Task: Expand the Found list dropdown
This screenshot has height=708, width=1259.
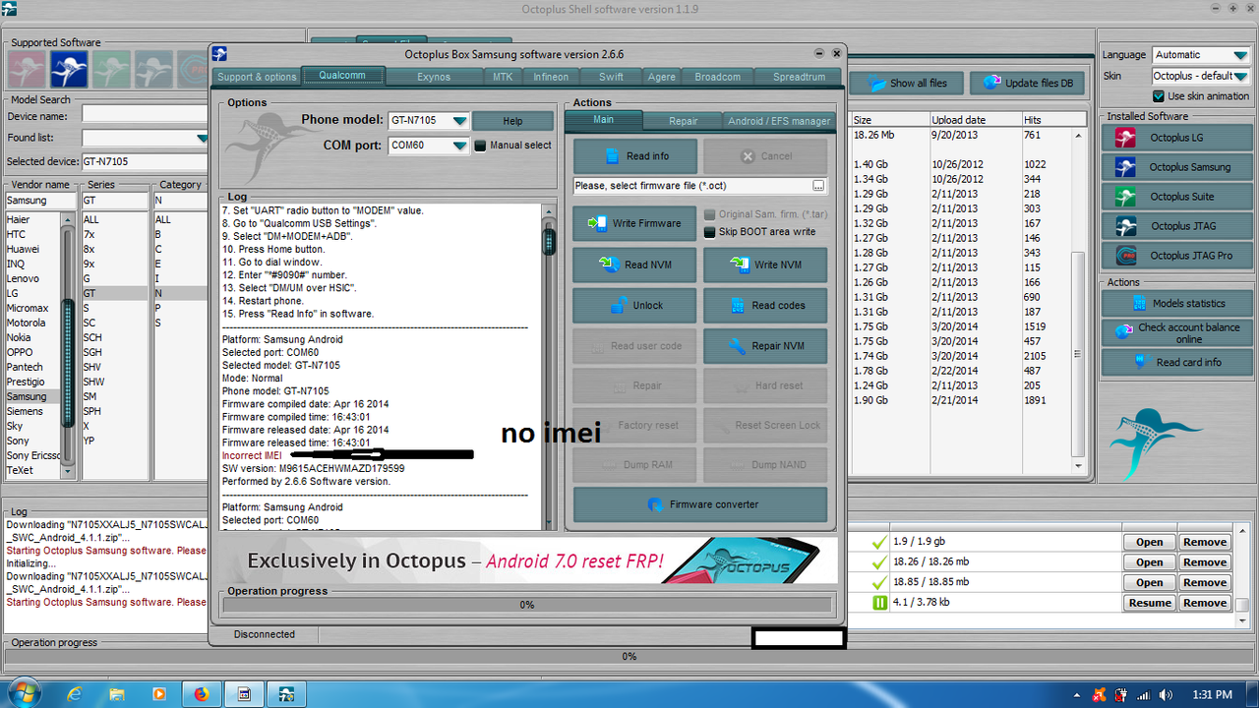Action: click(202, 139)
